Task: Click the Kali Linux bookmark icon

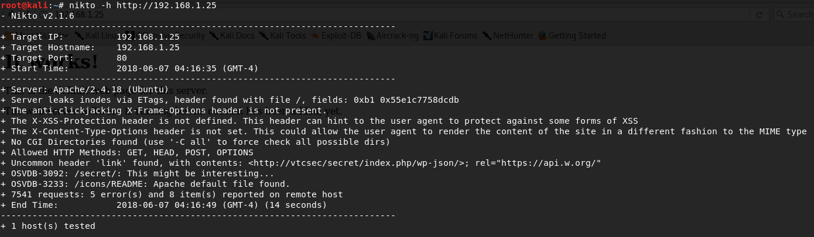Action: click(79, 36)
